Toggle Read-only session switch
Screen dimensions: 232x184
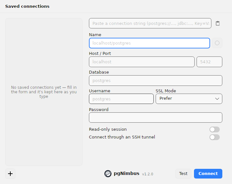pos(215,129)
